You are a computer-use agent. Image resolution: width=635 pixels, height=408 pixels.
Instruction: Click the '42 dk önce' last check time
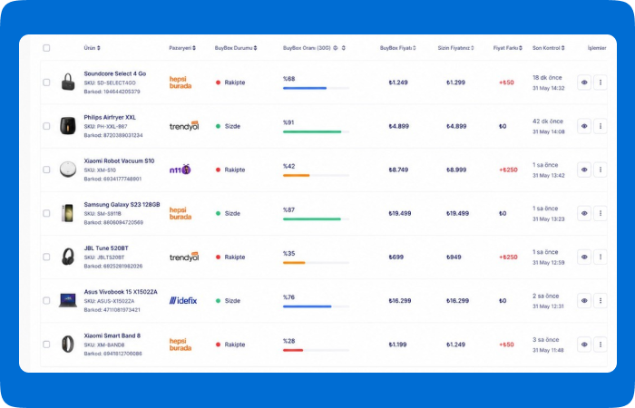click(548, 121)
